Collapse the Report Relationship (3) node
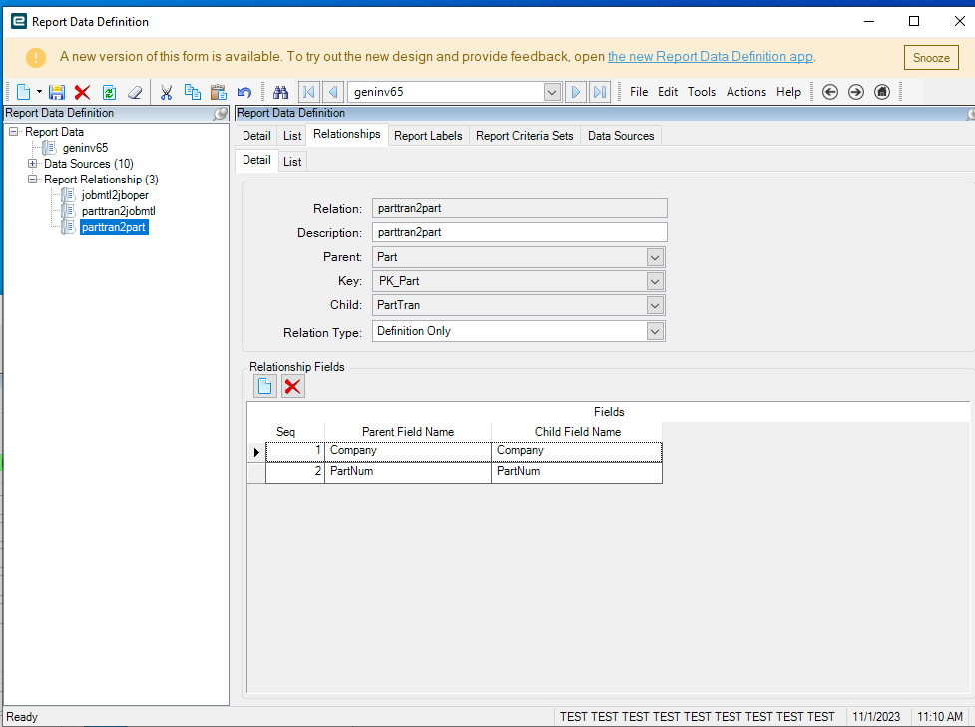This screenshot has height=727, width=975. click(33, 180)
